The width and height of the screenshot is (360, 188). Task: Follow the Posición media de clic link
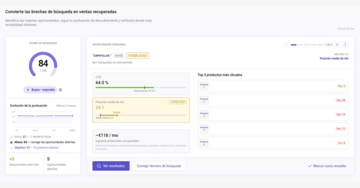334,58
